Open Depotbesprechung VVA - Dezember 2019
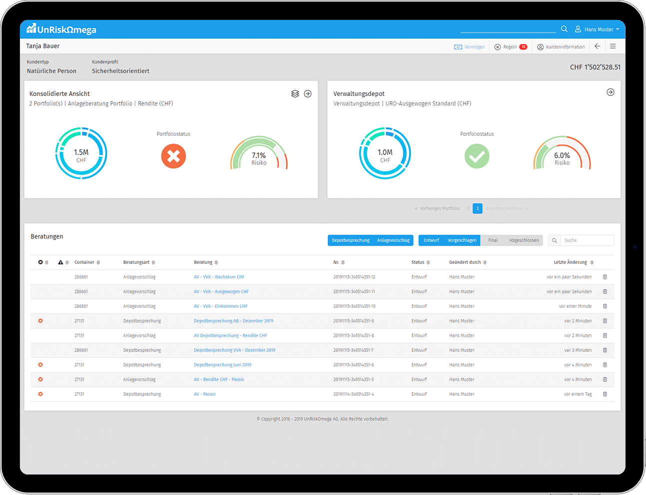 point(234,350)
